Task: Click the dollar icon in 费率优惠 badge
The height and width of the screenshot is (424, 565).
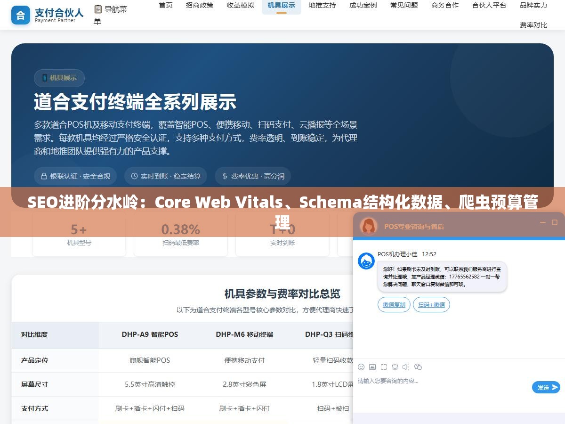Action: [225, 176]
